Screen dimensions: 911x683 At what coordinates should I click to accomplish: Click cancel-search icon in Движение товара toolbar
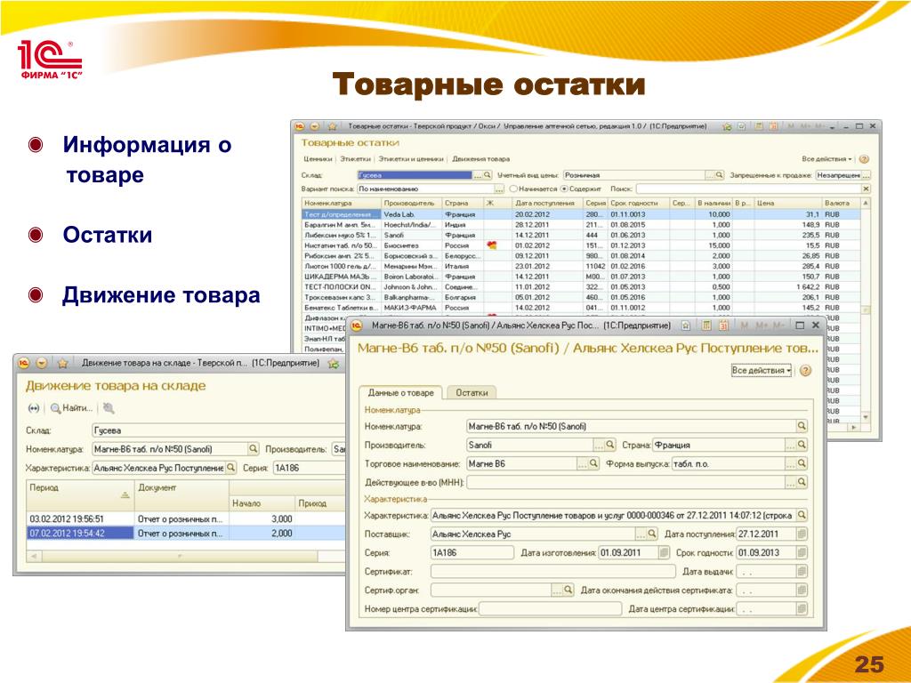pos(108,408)
